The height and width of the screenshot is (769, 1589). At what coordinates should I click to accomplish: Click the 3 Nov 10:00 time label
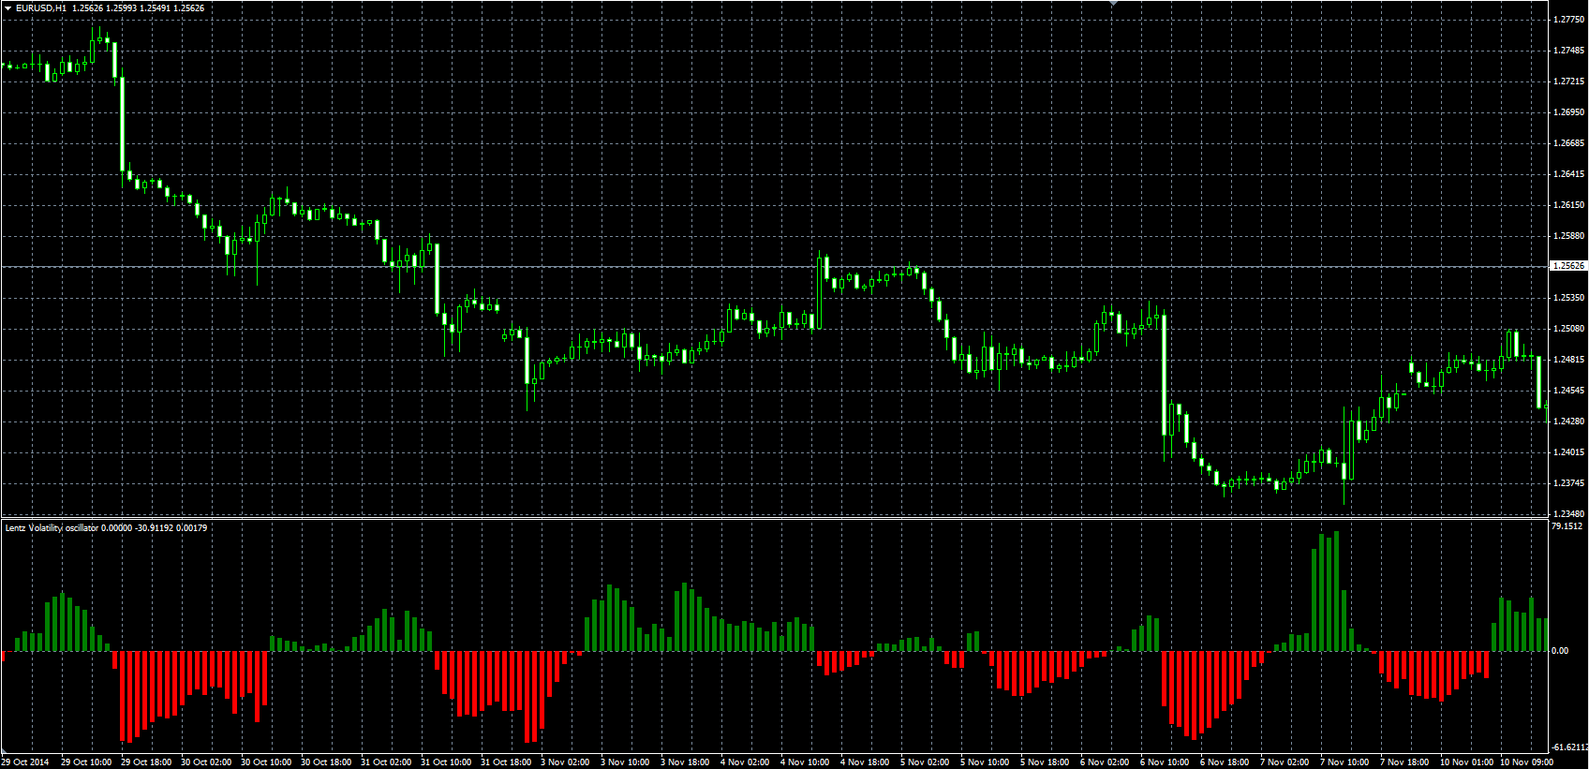[625, 762]
